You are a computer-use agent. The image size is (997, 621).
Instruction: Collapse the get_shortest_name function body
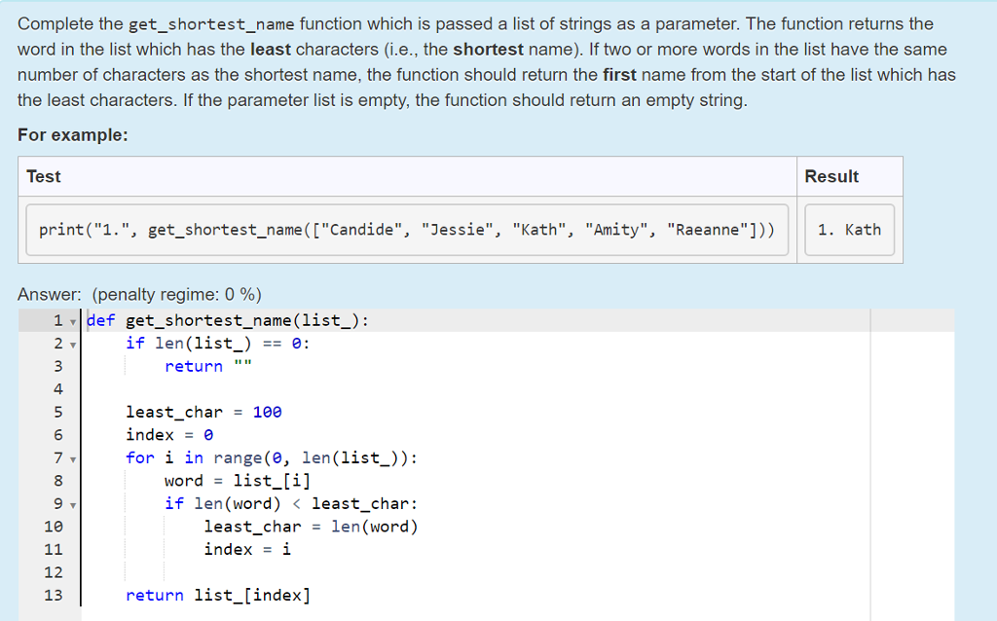coord(75,320)
